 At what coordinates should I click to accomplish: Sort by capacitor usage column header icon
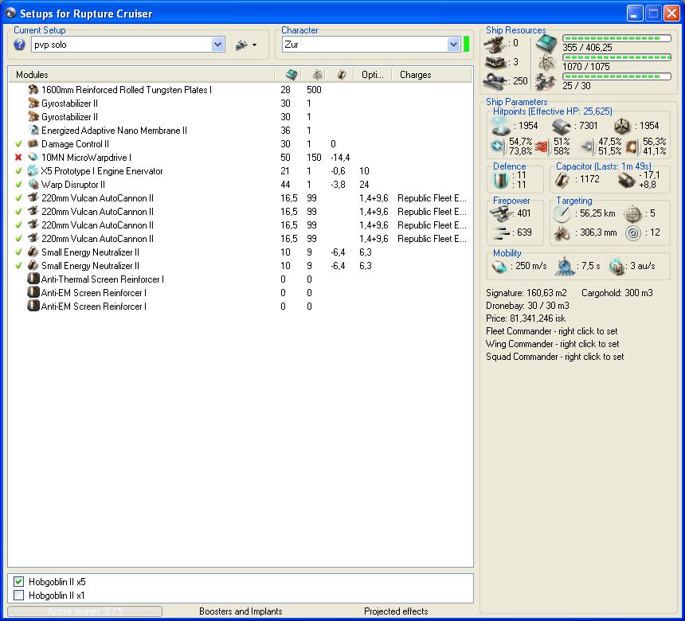pos(342,75)
